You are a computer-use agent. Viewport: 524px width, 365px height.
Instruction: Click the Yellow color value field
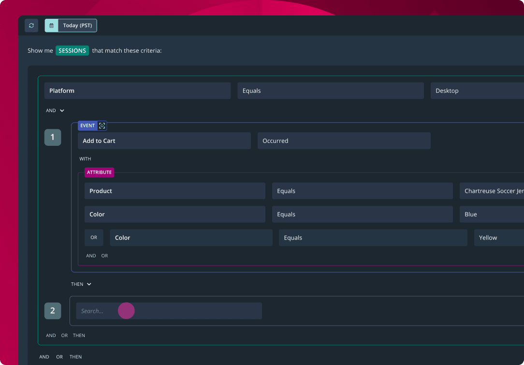[498, 238]
